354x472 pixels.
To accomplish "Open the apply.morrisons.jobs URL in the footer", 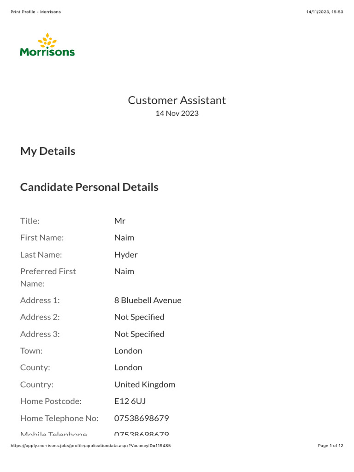I will click(x=90, y=446).
